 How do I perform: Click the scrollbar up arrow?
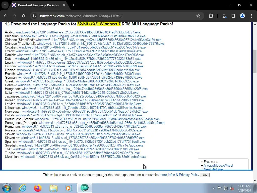click(x=255, y=24)
